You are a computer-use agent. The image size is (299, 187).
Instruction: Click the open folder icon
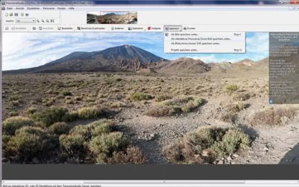11,14
